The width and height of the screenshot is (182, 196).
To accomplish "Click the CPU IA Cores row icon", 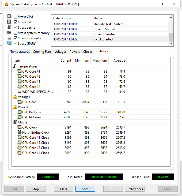I will point(20,117).
